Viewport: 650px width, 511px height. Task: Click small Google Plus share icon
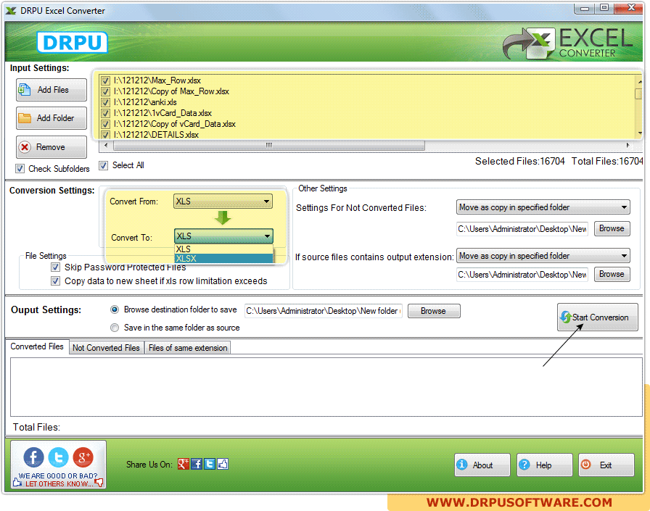tap(184, 464)
